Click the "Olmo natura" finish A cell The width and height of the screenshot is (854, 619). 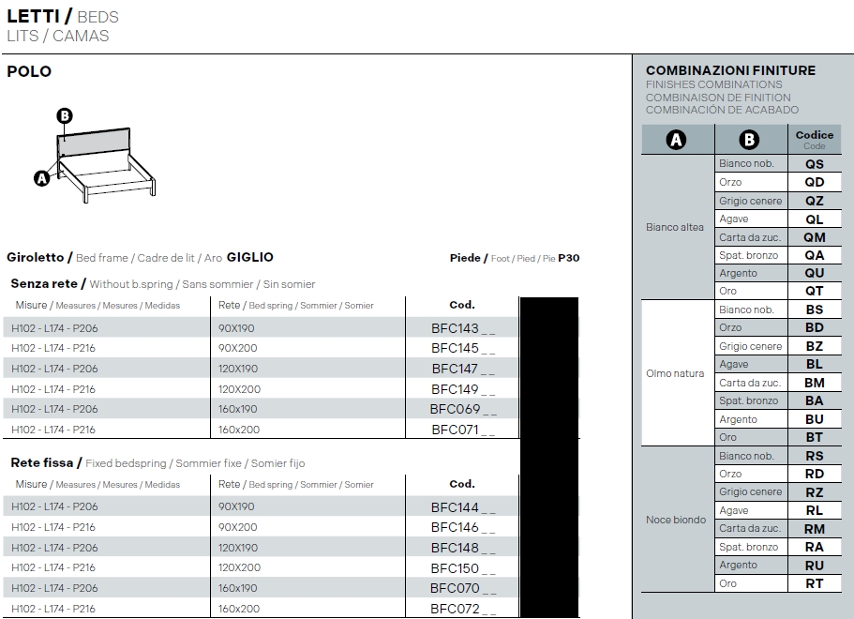678,373
